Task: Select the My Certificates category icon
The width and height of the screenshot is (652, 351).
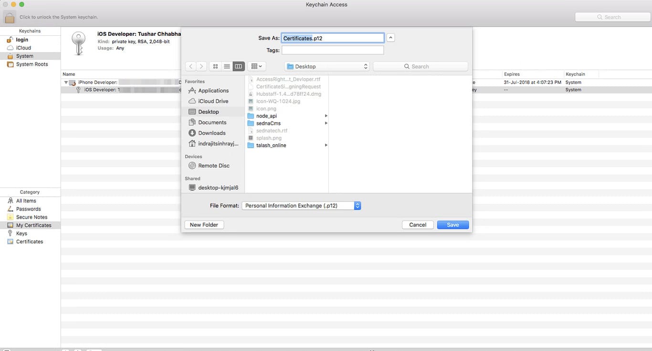Action: click(x=11, y=225)
